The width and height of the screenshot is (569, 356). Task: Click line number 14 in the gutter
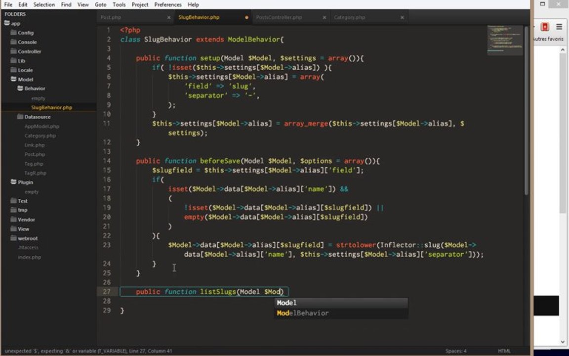click(x=107, y=161)
